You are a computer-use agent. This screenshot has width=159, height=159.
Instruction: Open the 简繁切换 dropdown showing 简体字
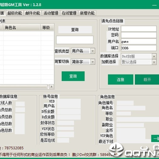83,62
